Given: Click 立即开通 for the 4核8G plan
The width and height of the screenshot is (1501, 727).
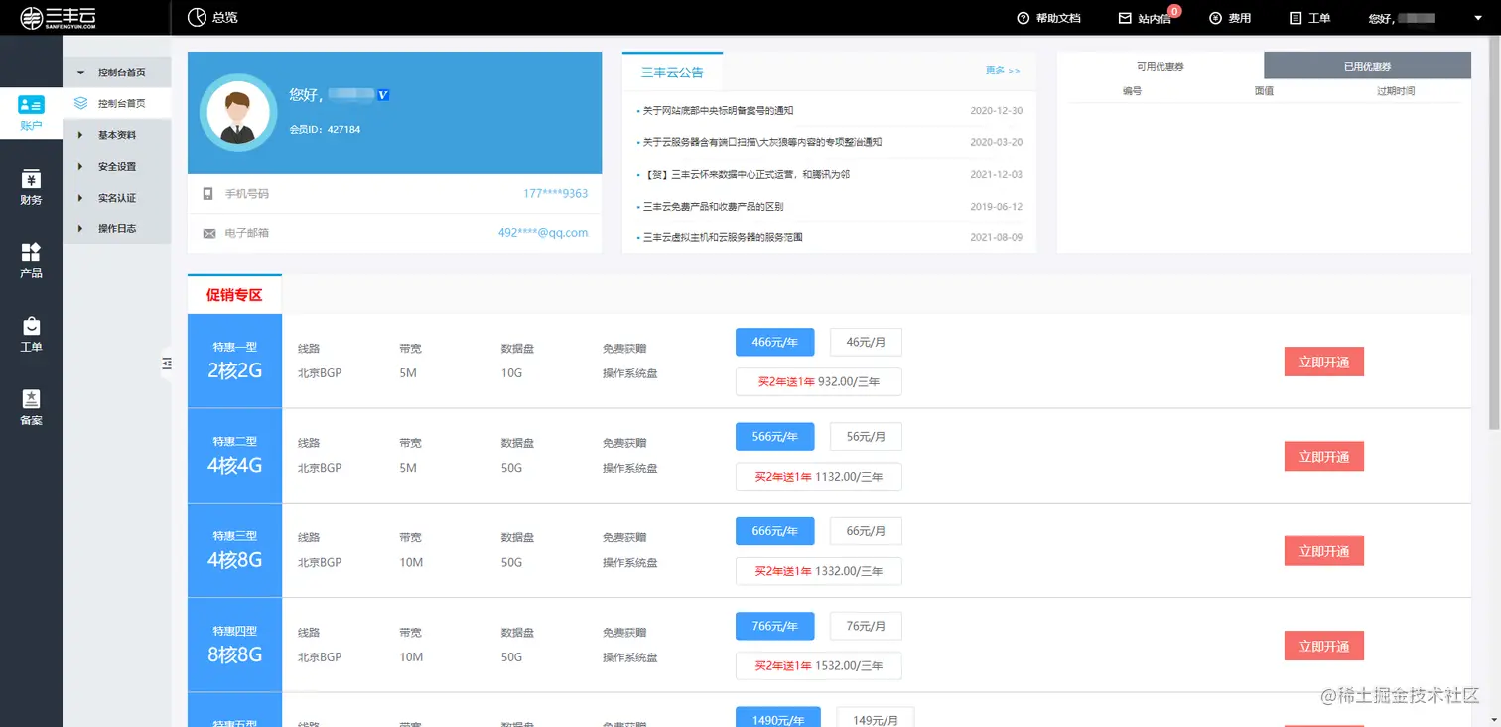Looking at the screenshot, I should click(1324, 551).
